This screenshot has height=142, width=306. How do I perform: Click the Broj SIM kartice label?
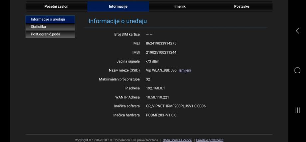[127, 35]
